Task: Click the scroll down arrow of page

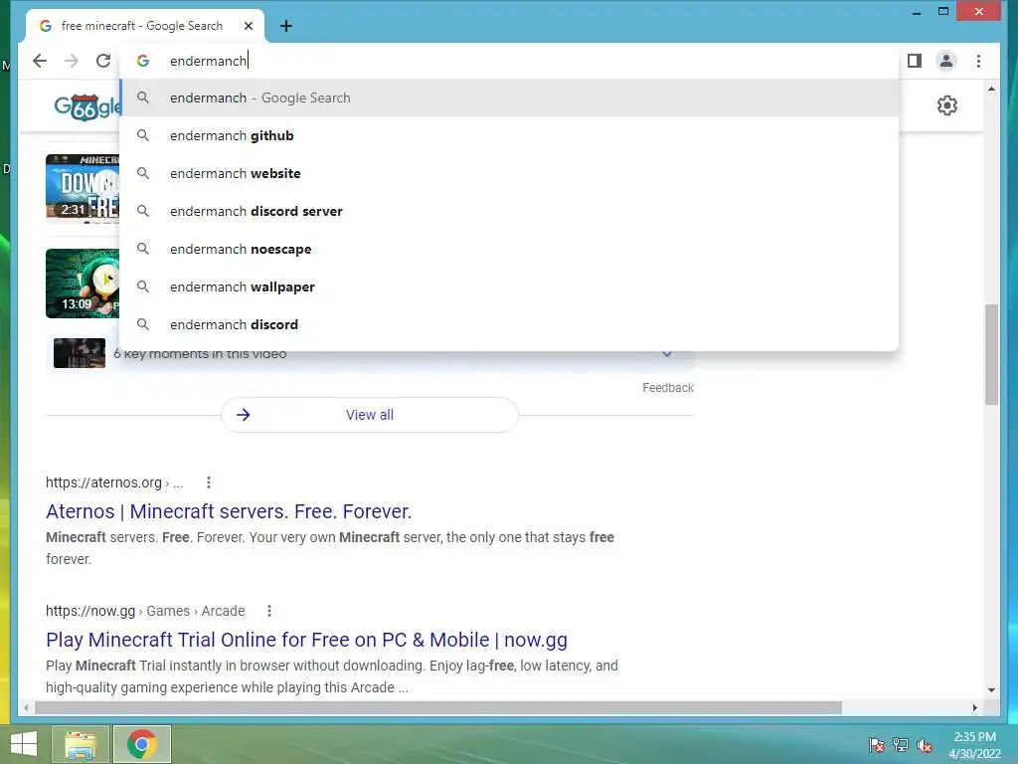Action: tap(991, 690)
